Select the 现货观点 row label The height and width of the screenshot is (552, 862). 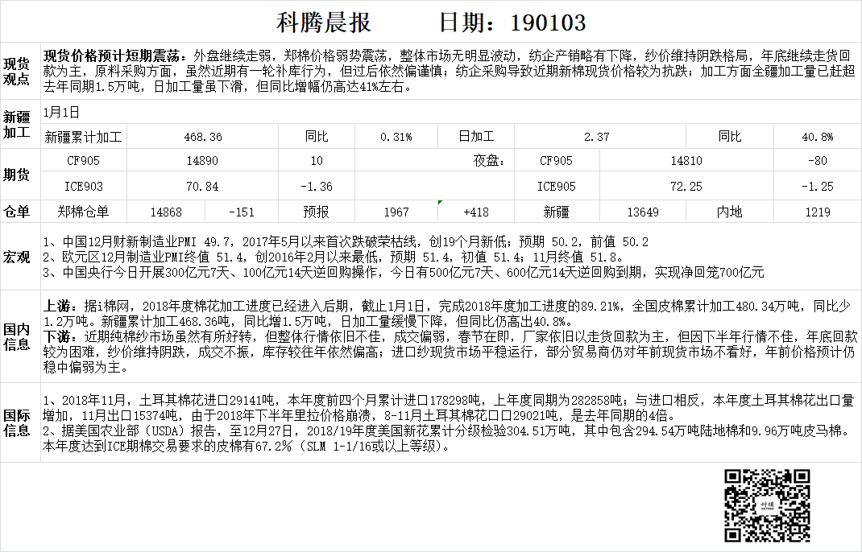(18, 71)
